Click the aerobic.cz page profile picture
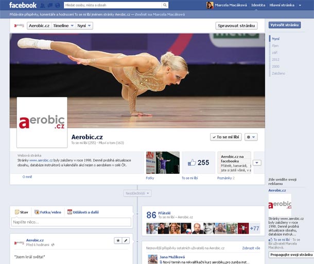Screen dimensions: 314x264 coord(42,122)
